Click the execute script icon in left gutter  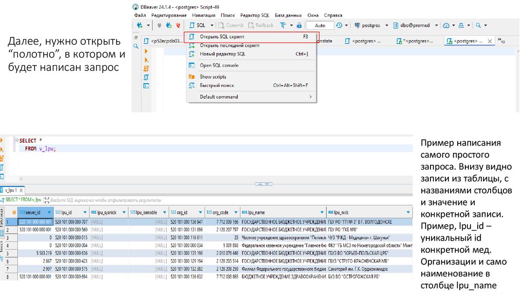point(146,68)
